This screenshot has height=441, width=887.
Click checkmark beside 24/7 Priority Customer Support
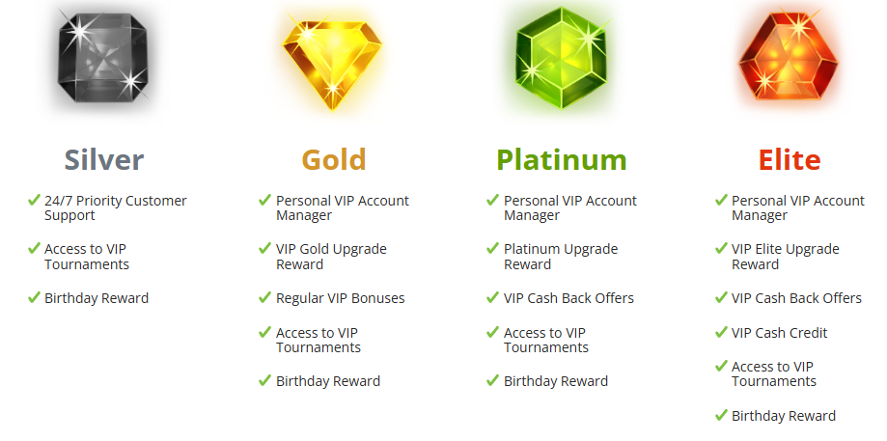click(34, 200)
